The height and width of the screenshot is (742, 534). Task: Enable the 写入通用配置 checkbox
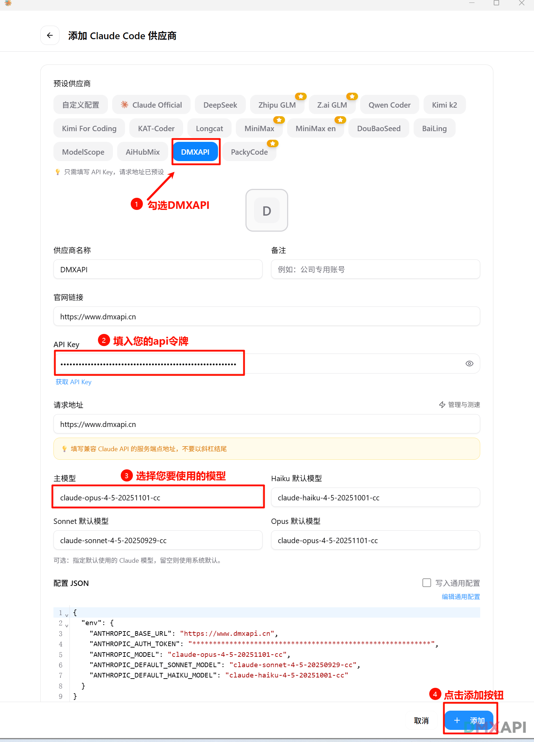(x=426, y=583)
